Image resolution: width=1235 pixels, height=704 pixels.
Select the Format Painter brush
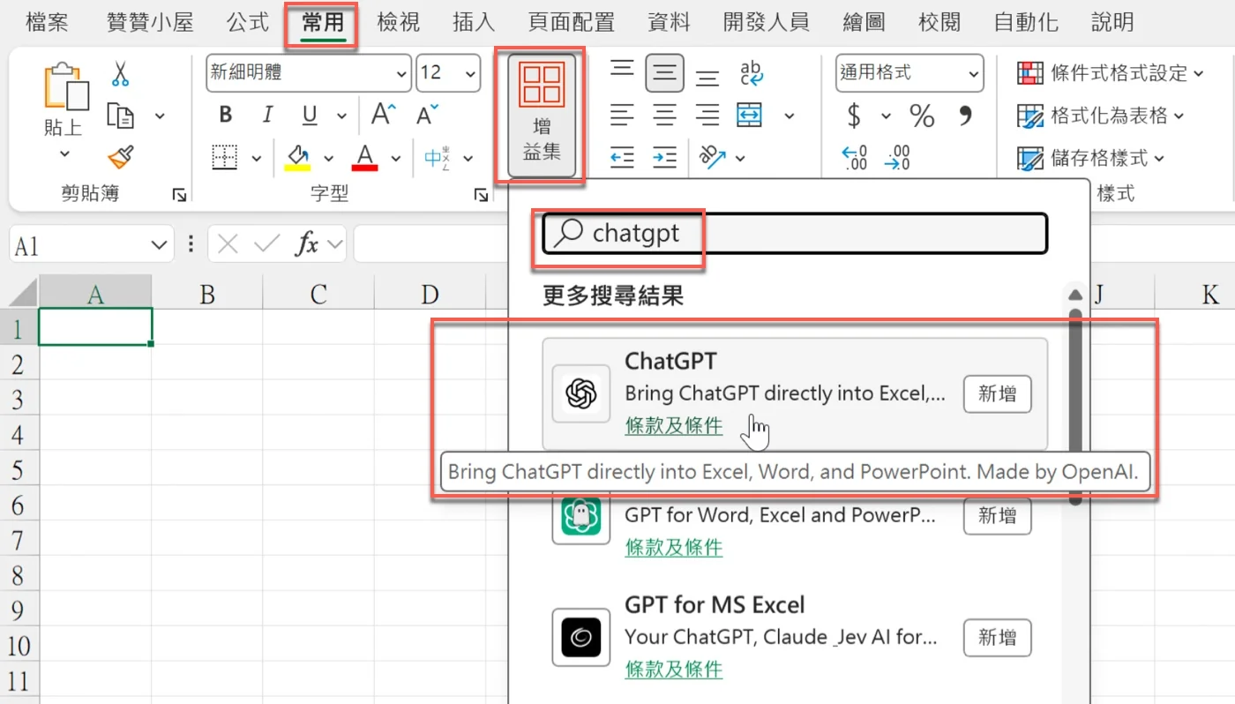point(121,158)
